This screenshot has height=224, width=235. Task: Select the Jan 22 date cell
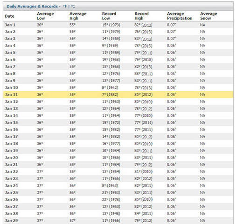(x=11, y=172)
